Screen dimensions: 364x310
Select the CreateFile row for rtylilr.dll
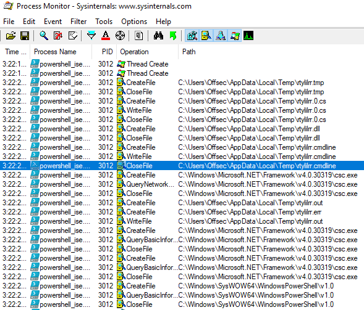[182, 129]
